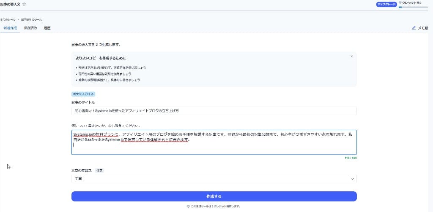
Task: Click the 記事のタイトル label
Action: [83, 102]
